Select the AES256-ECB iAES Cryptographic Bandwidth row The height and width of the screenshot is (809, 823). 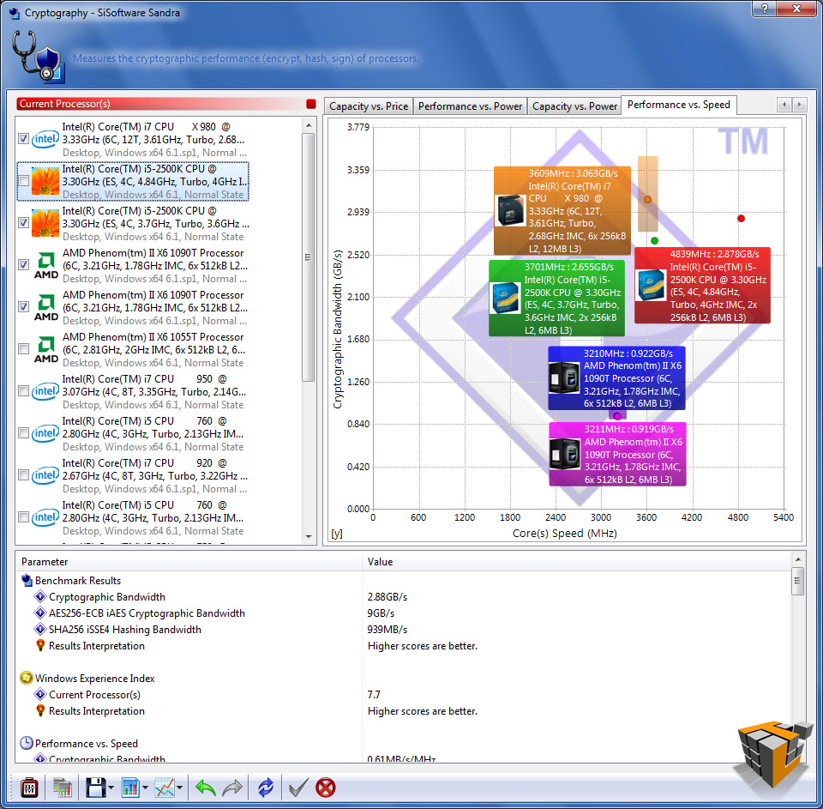[x=403, y=613]
